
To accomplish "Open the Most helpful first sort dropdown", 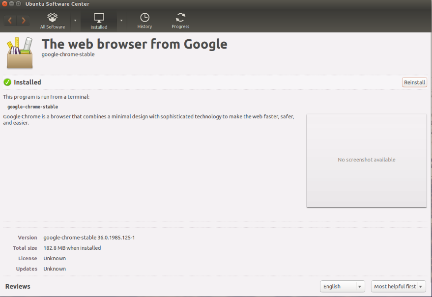I will point(399,286).
